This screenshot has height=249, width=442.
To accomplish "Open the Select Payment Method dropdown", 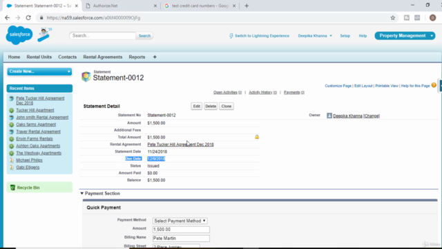I will 180,221.
